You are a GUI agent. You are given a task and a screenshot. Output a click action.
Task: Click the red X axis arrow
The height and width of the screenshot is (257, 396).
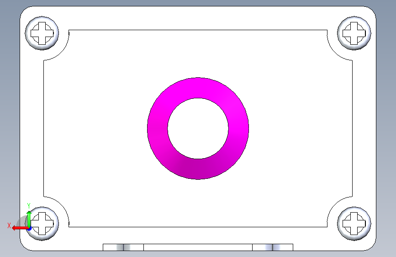coord(20,228)
